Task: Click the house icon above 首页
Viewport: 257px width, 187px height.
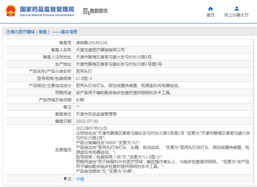Action: point(210,8)
